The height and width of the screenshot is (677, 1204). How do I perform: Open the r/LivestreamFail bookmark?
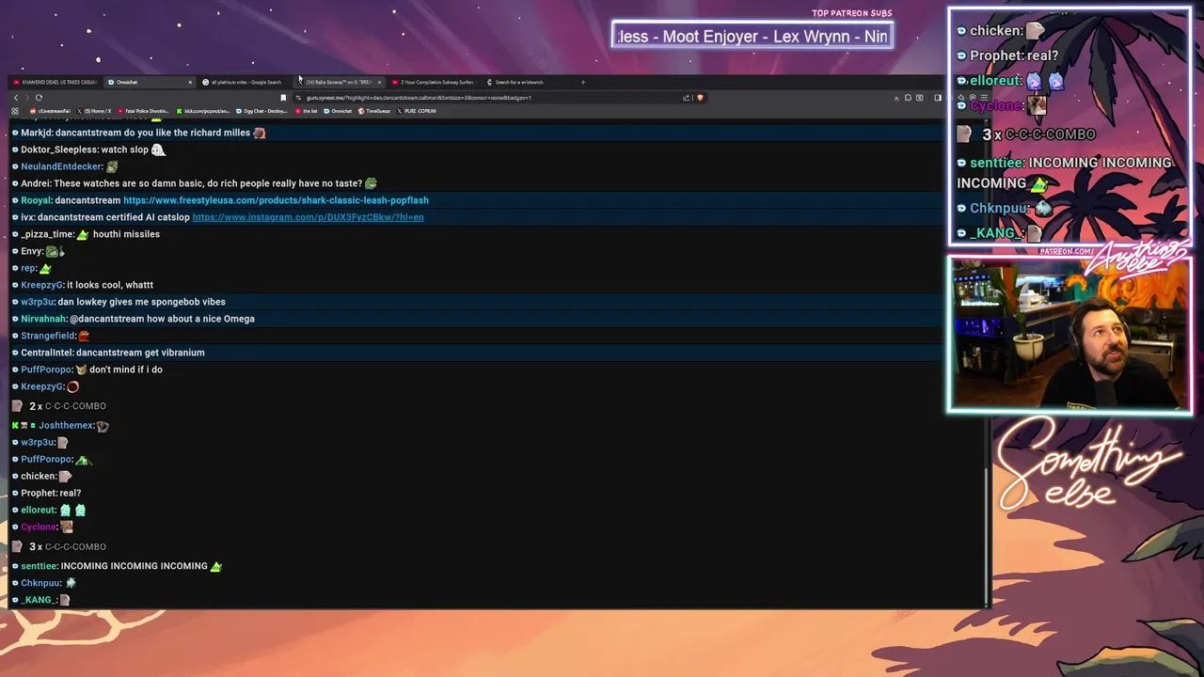pos(50,111)
